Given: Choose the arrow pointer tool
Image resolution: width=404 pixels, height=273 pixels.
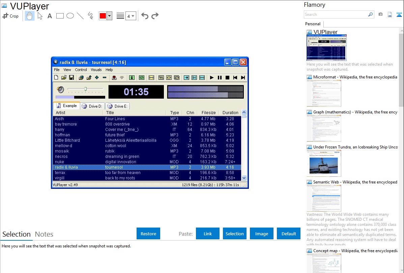Looking at the screenshot, I should coord(40,16).
